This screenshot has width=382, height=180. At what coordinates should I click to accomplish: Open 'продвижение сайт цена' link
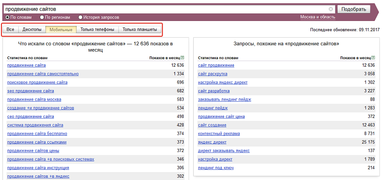tap(221, 117)
